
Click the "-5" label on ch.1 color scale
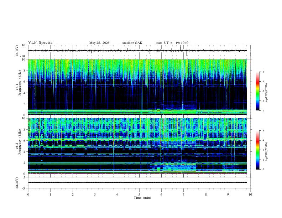262,91
